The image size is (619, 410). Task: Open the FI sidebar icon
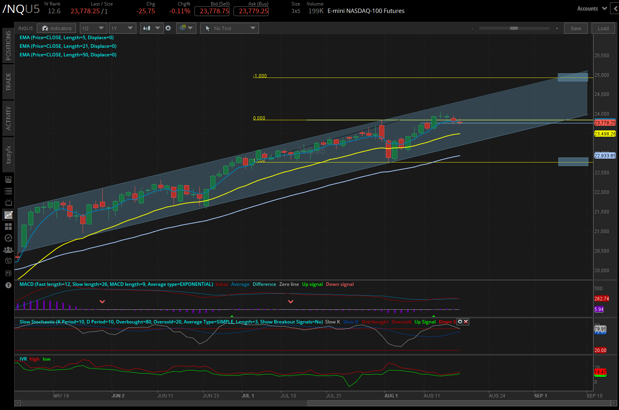(x=8, y=273)
